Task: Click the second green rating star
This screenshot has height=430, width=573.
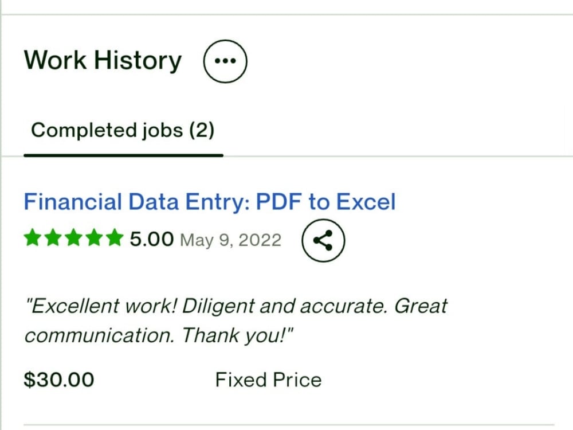Action: [x=53, y=238]
